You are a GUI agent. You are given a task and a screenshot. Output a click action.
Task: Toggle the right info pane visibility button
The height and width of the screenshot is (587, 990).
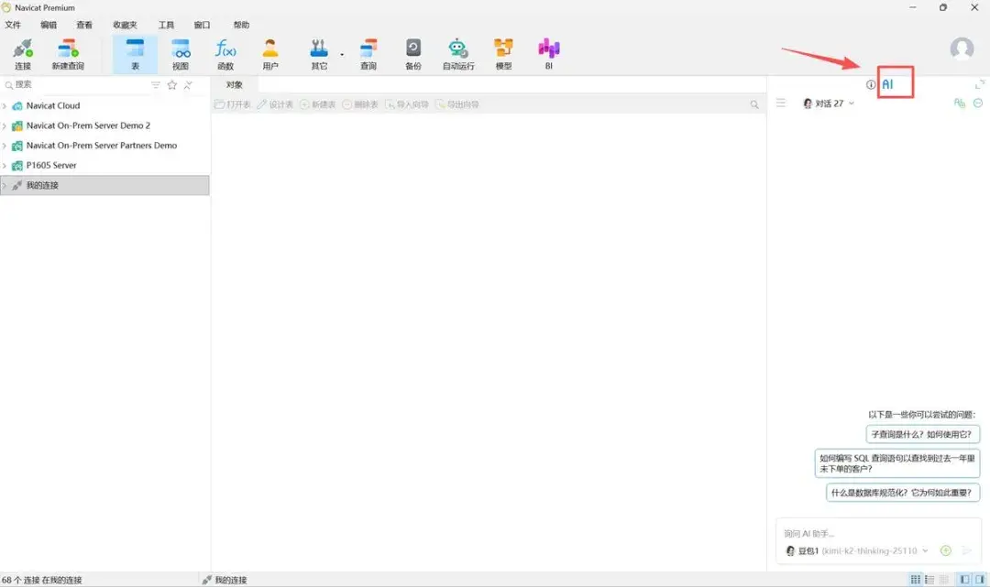979,580
